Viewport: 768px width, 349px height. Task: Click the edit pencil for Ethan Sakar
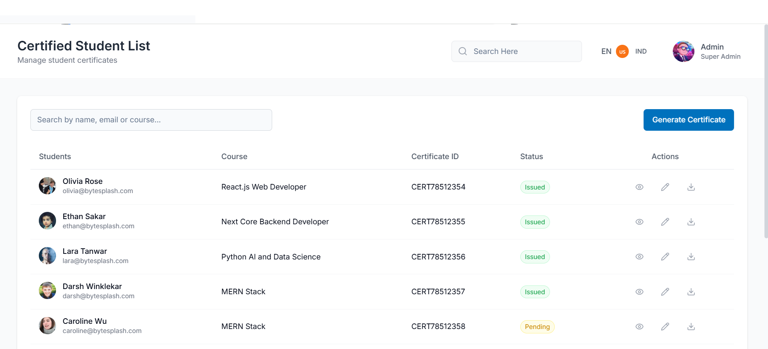pos(665,222)
